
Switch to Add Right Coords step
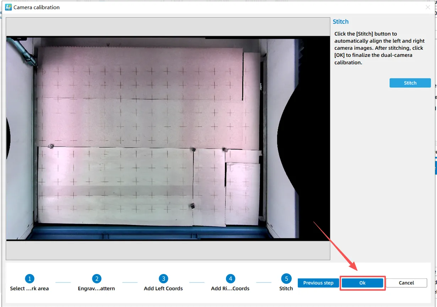(230, 289)
